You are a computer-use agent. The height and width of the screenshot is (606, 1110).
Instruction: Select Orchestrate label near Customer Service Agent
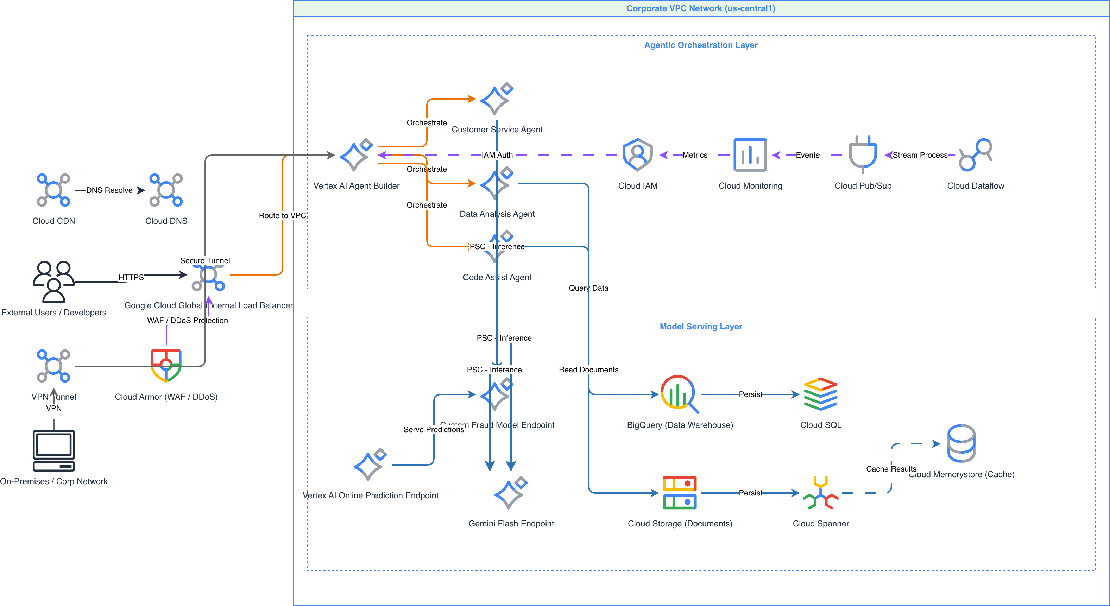tap(427, 122)
